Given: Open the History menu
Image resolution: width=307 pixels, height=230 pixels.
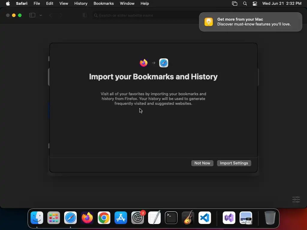Looking at the screenshot, I should point(81,4).
